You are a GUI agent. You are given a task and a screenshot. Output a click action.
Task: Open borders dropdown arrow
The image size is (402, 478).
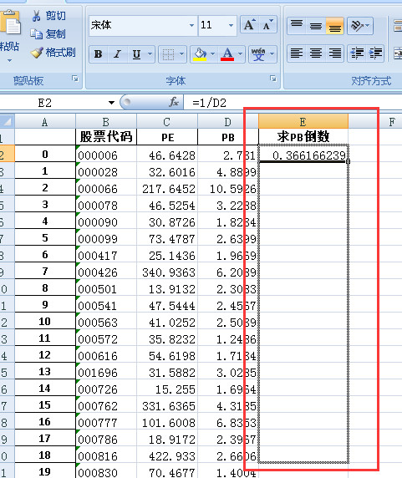point(182,54)
